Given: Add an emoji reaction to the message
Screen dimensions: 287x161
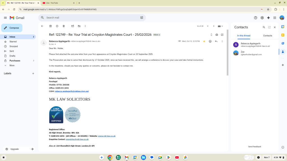Looking at the screenshot, I should click(210, 41).
